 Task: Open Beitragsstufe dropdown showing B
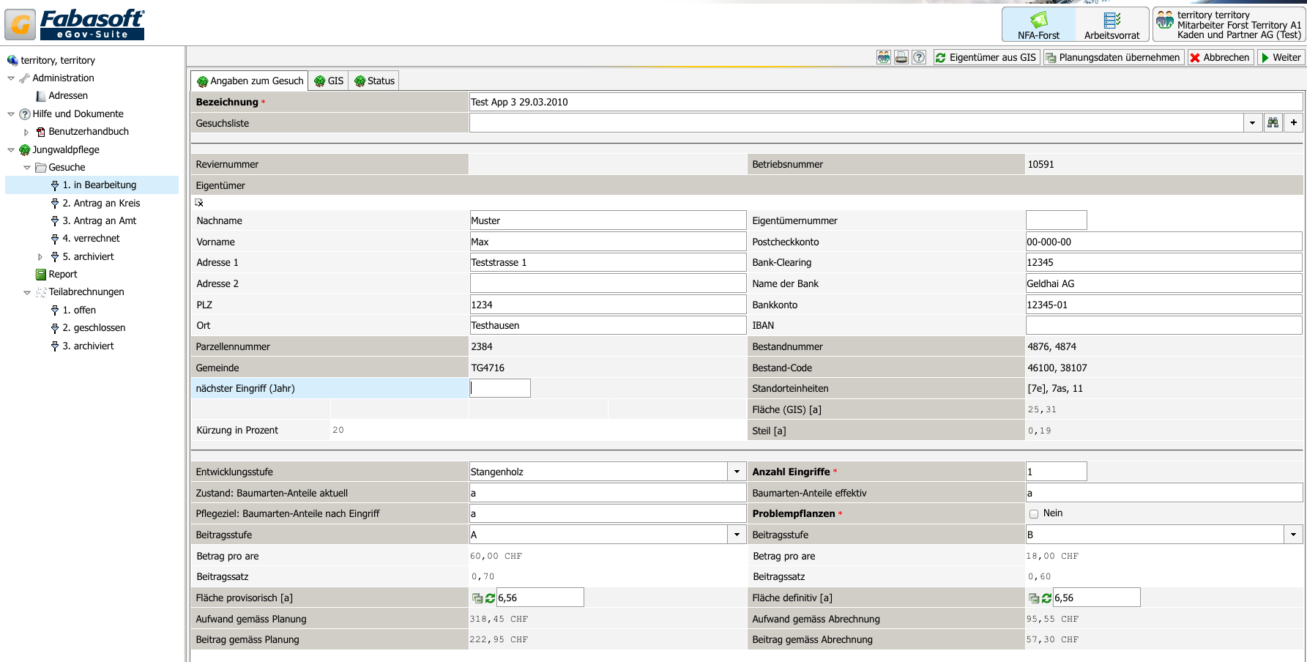pos(1294,535)
